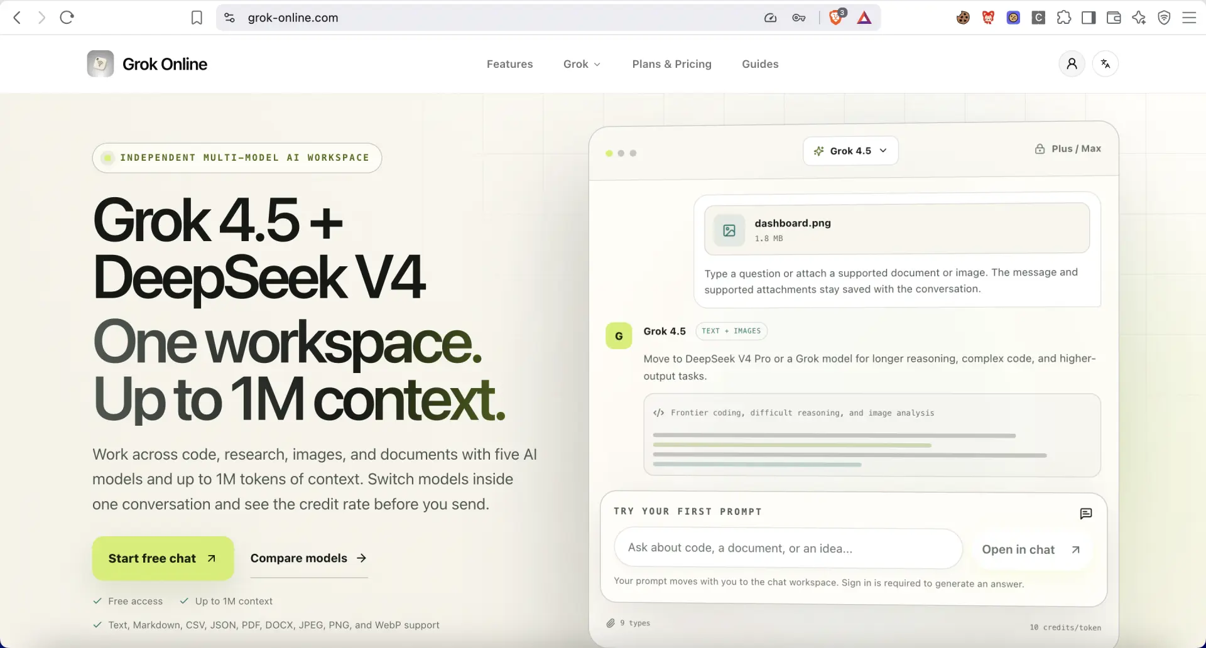This screenshot has width=1206, height=648.
Task: Open the gray C extension icon
Action: coord(1038,18)
